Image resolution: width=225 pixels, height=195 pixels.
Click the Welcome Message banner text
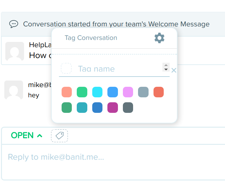point(116,24)
